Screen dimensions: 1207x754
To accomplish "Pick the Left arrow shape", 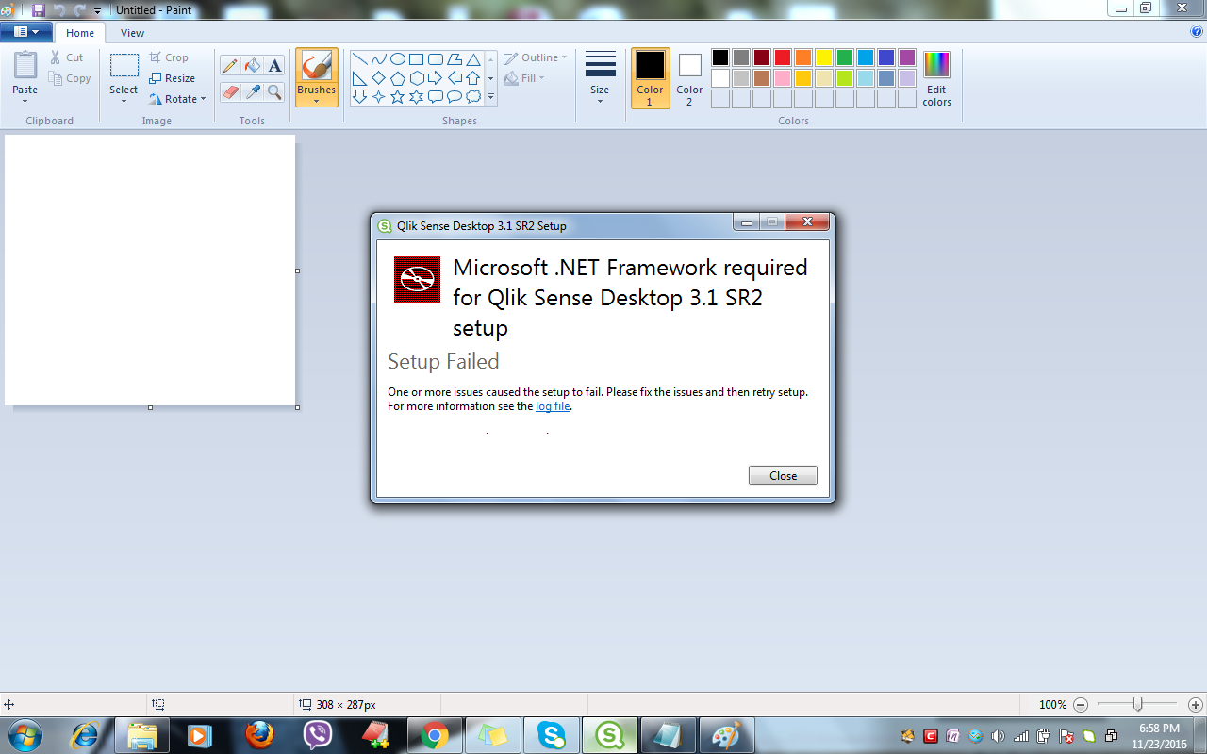I will [455, 77].
